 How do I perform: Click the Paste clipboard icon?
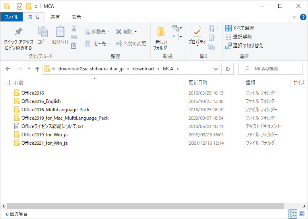[x=60, y=31]
